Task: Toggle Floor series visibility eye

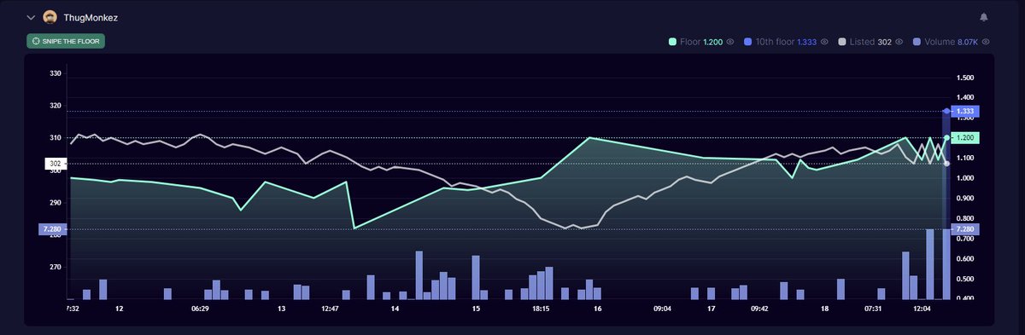Action: (730, 41)
